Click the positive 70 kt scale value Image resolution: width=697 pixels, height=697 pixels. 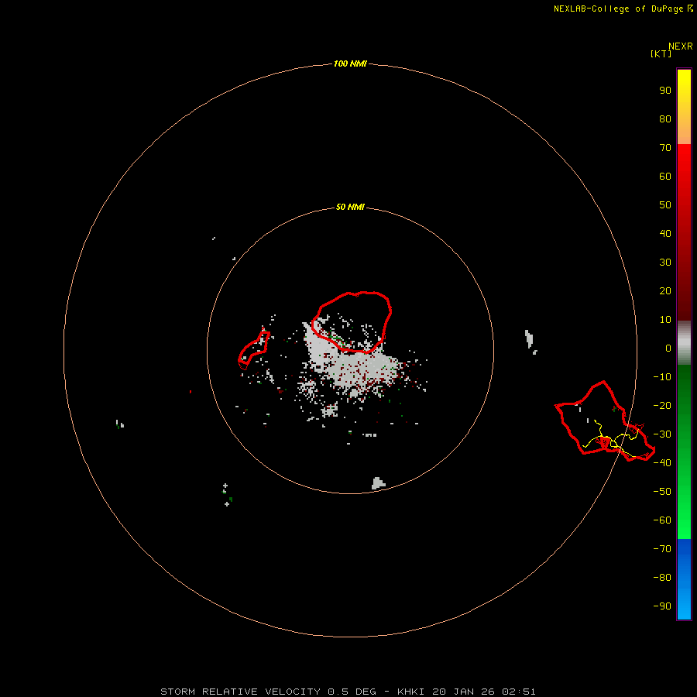665,148
